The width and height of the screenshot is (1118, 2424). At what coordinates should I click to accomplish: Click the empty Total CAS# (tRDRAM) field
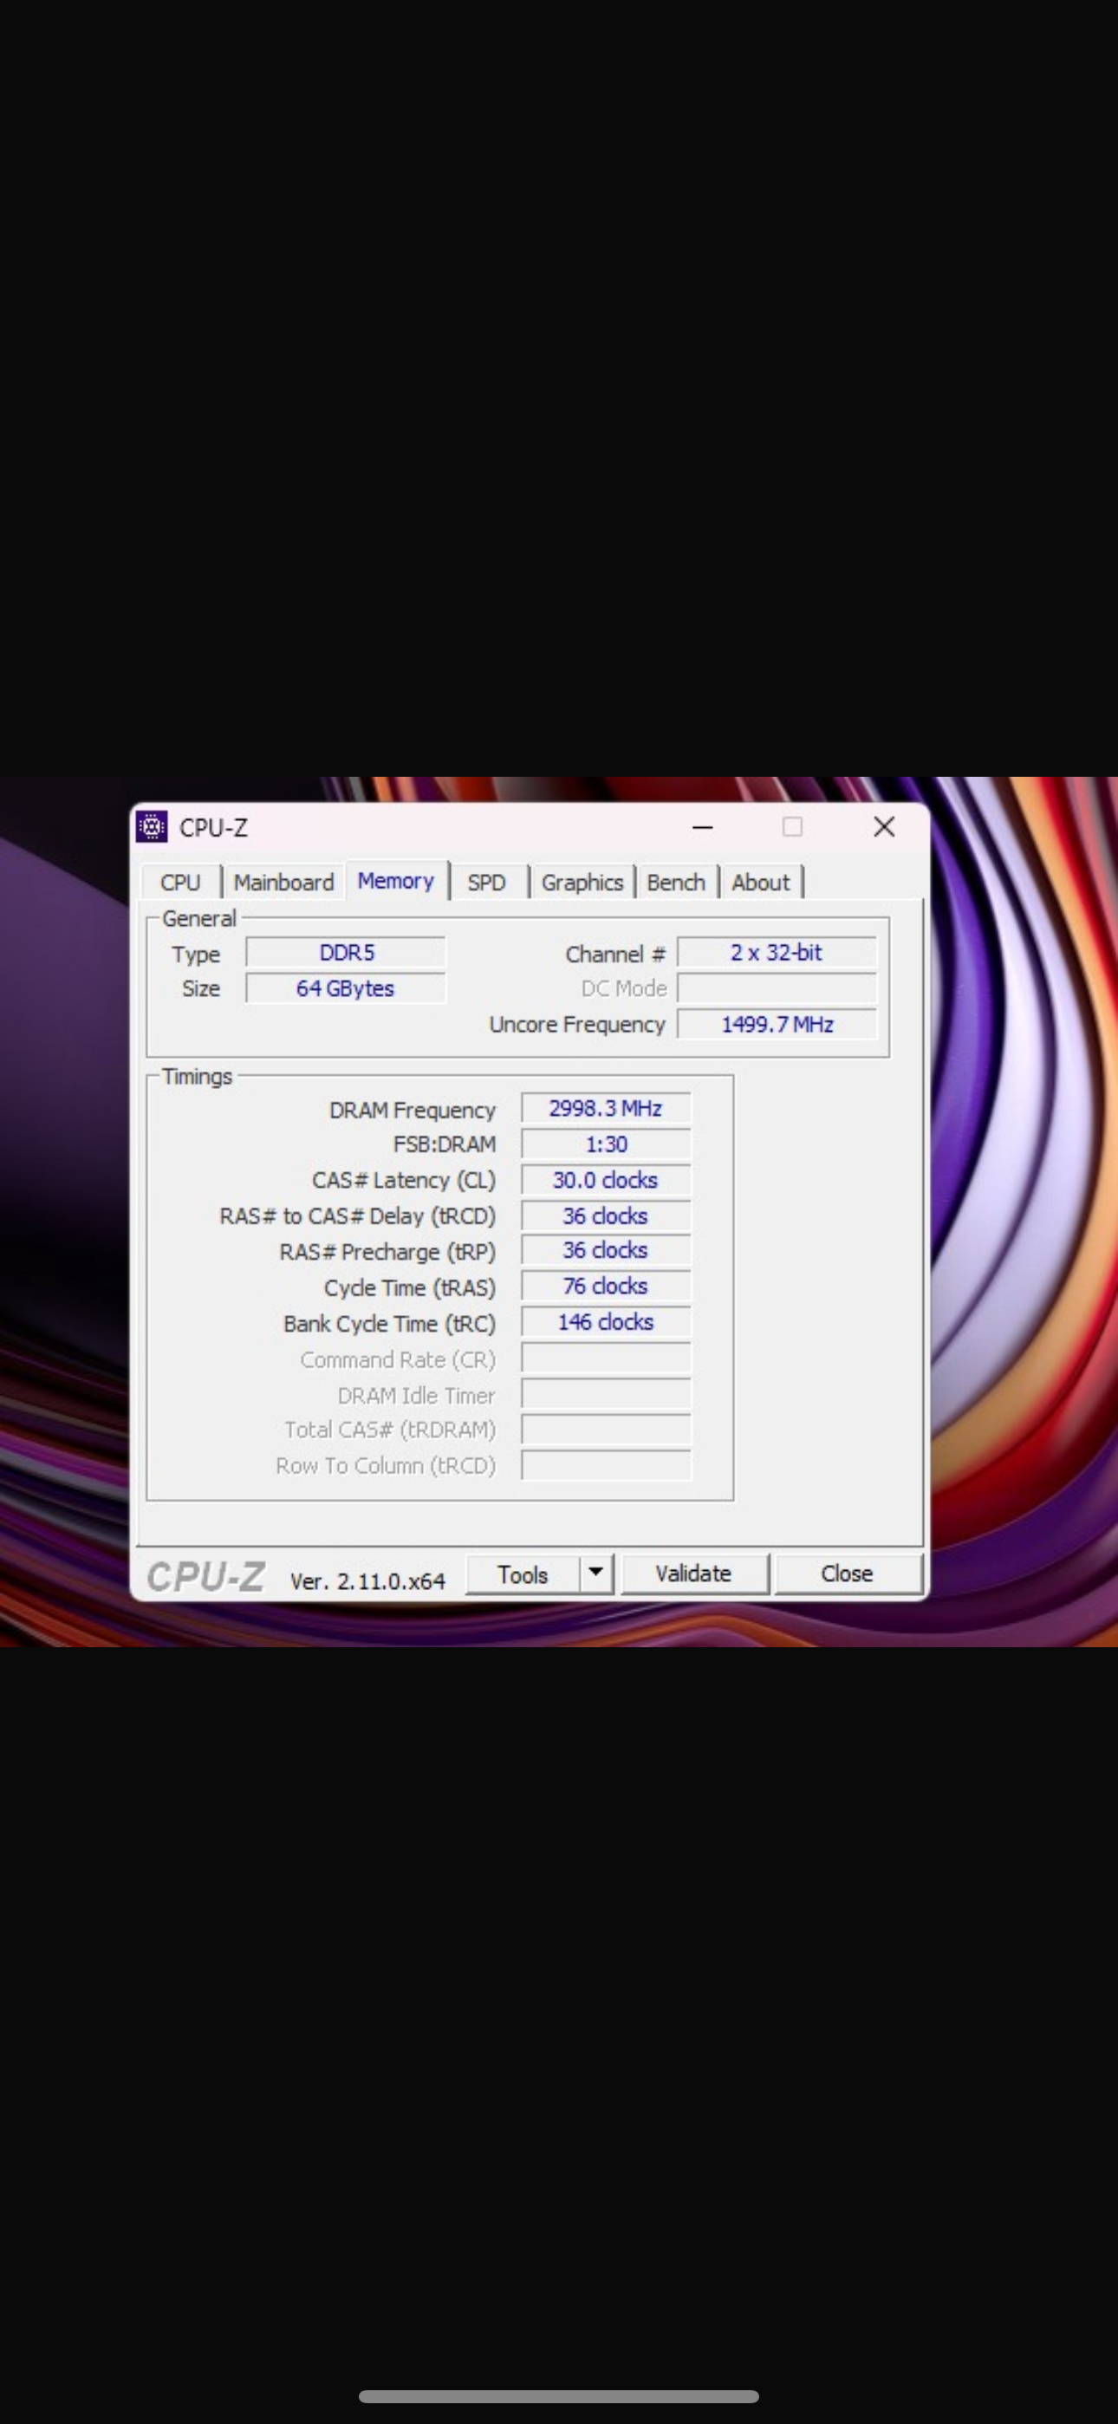pyautogui.click(x=606, y=1430)
